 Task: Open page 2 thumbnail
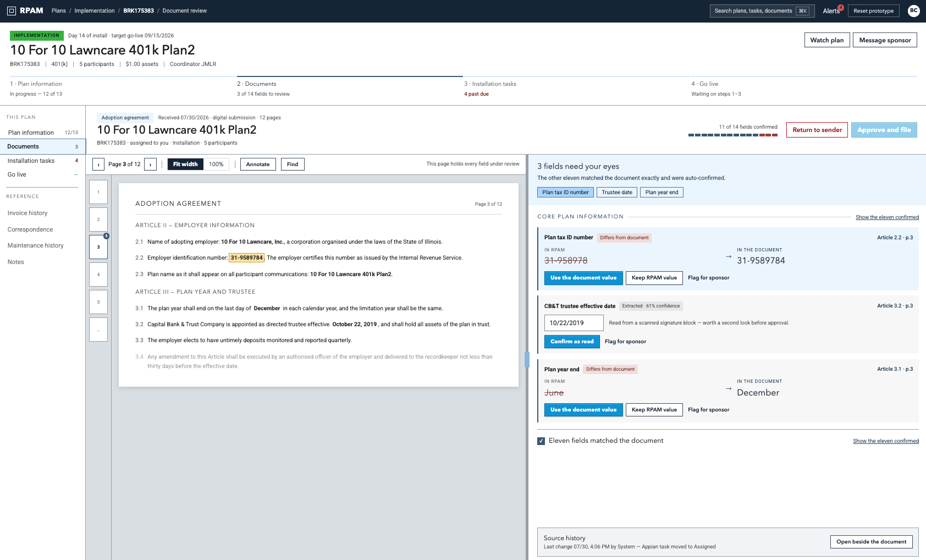pos(98,219)
